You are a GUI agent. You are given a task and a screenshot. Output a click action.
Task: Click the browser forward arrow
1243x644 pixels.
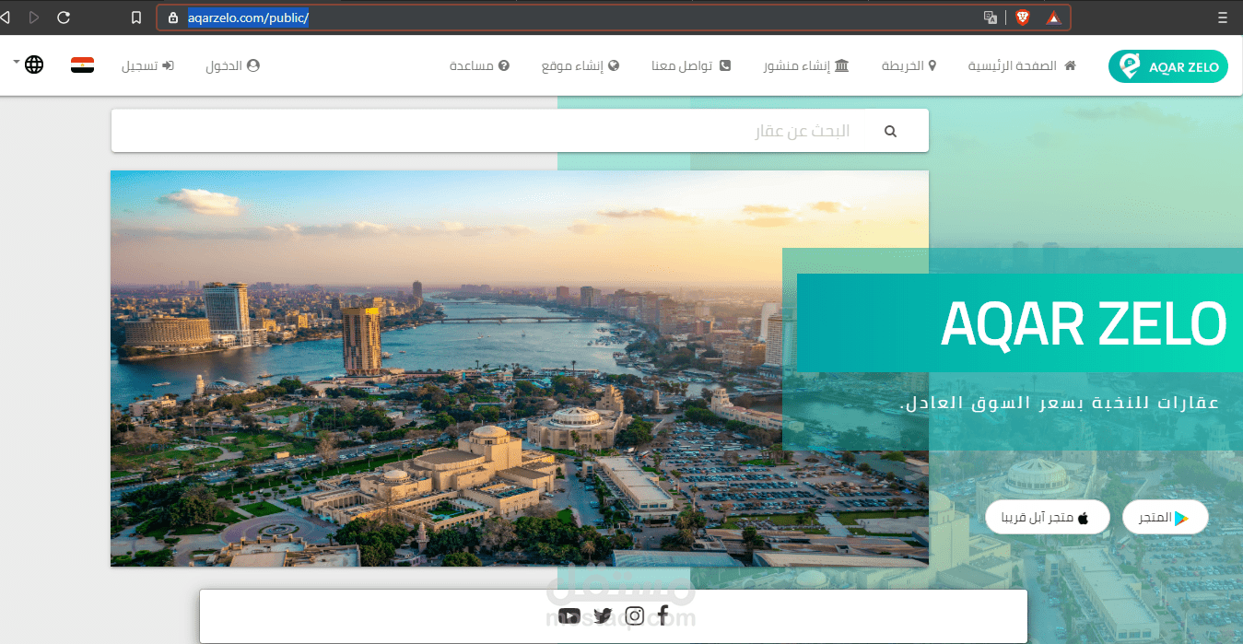[34, 18]
